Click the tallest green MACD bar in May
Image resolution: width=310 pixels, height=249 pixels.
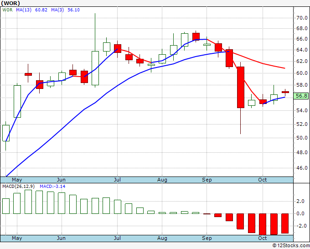(28, 202)
